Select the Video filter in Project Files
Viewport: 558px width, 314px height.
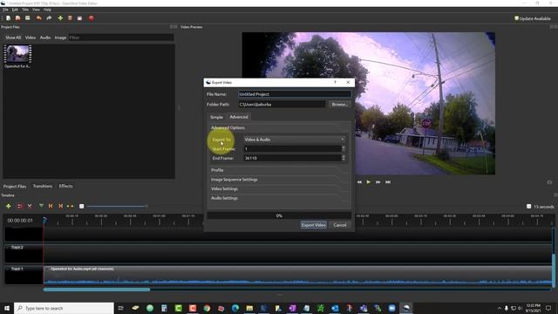(x=31, y=38)
